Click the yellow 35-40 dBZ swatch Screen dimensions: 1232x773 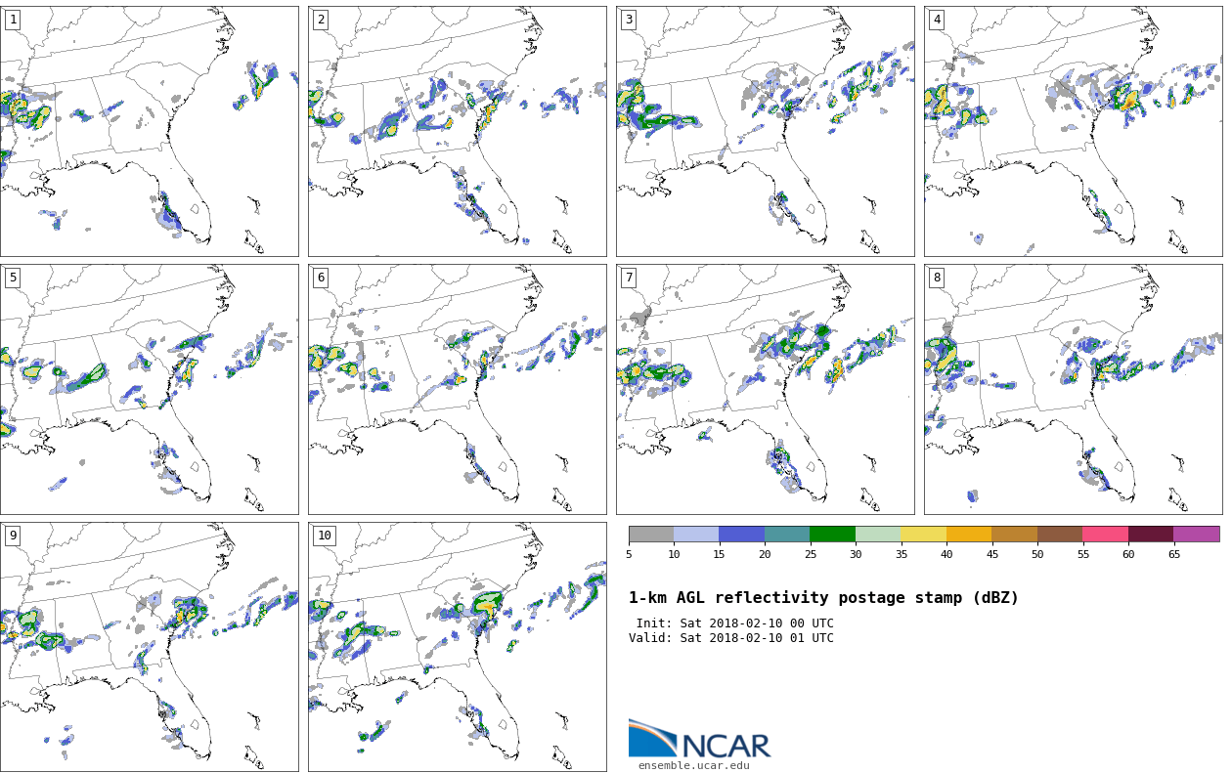point(924,534)
